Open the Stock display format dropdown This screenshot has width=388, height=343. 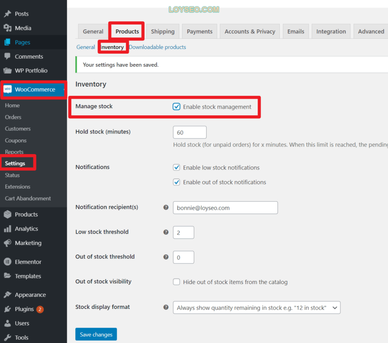coord(256,308)
